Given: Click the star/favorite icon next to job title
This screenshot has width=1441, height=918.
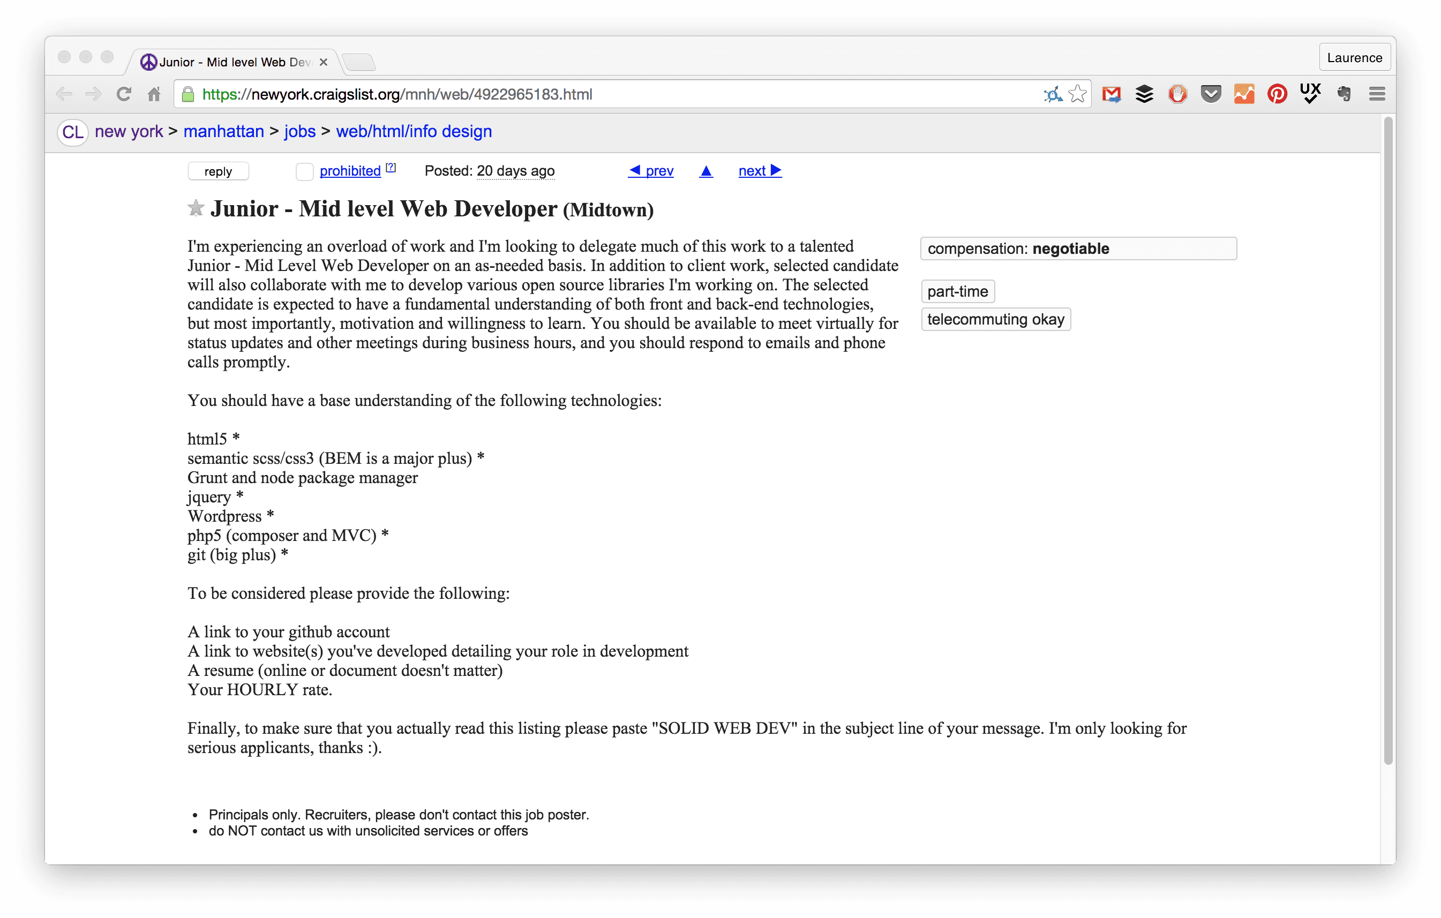Looking at the screenshot, I should (196, 209).
